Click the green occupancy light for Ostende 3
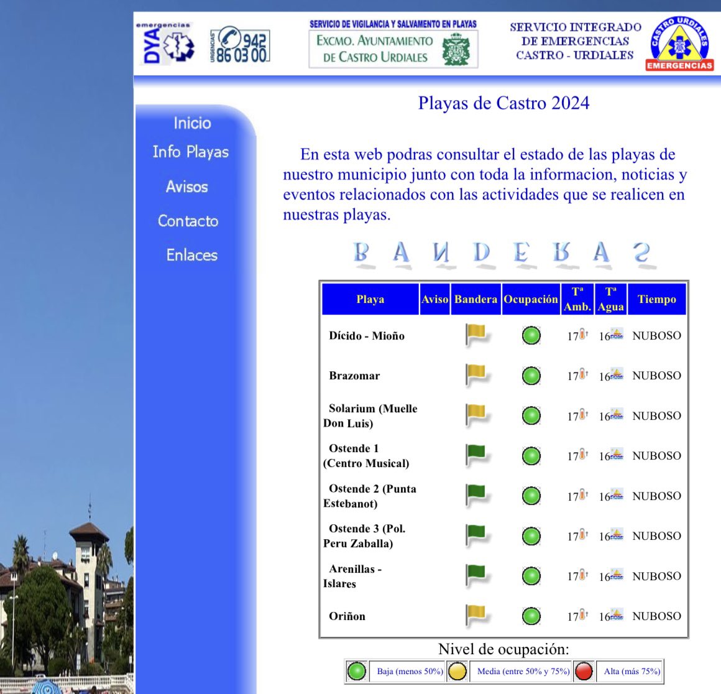Viewport: 721px width, 694px height. [x=531, y=536]
